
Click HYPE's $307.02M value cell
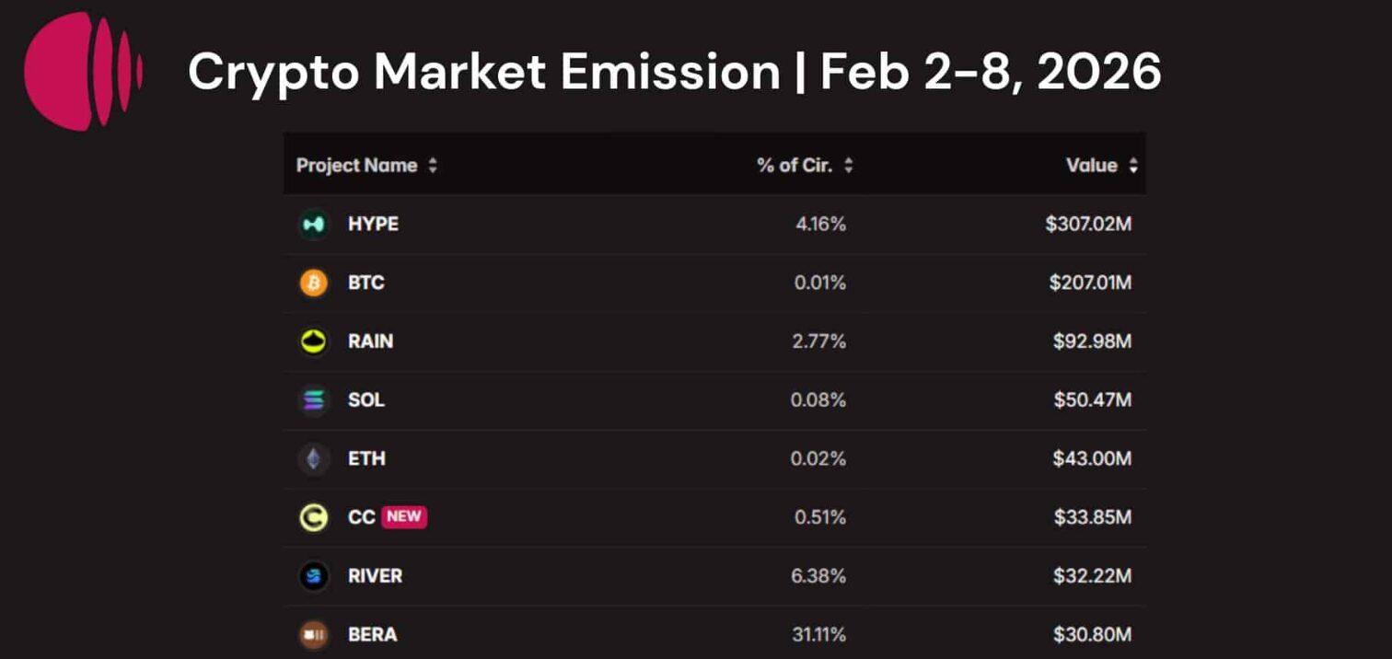pyautogui.click(x=1088, y=224)
